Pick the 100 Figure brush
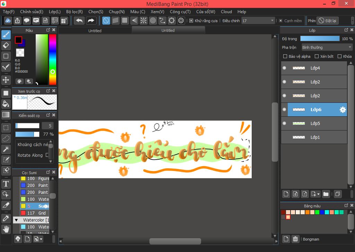The height and width of the screenshot is (252, 355). pyautogui.click(x=35, y=179)
